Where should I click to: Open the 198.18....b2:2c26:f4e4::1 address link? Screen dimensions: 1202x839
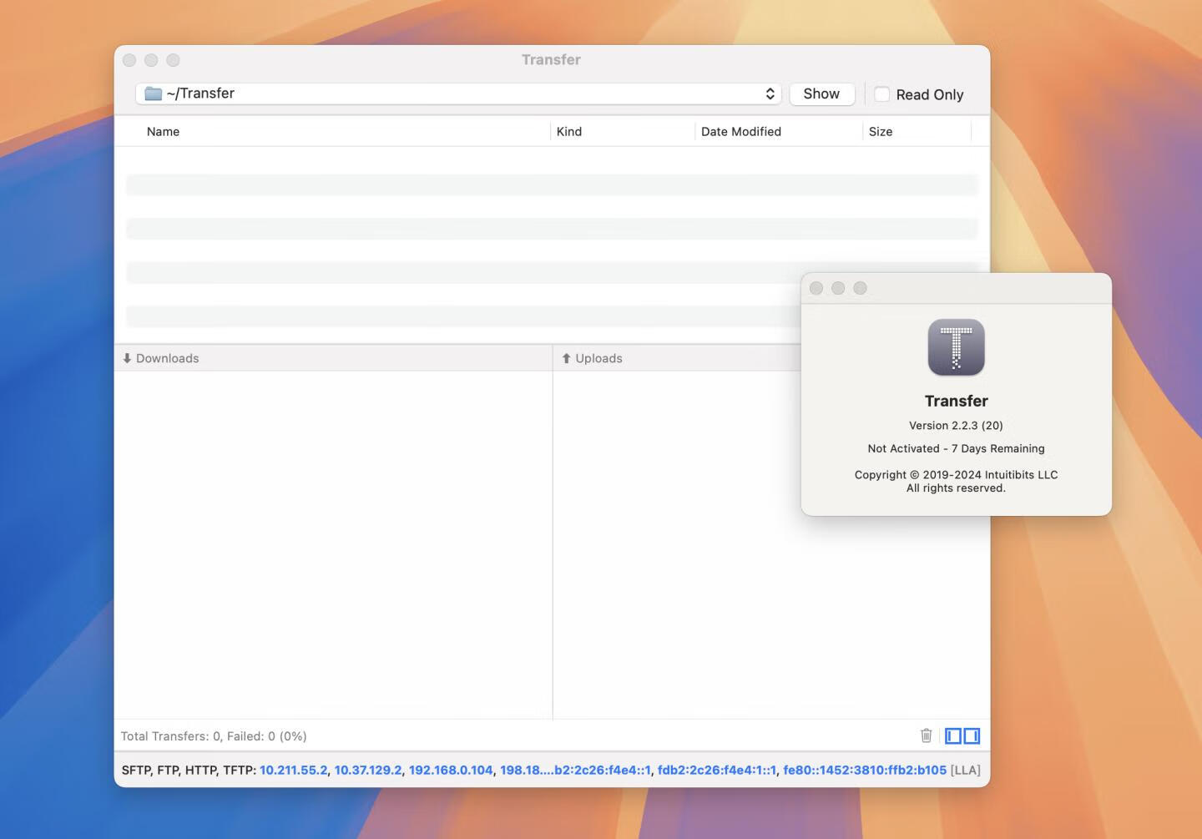(x=575, y=770)
